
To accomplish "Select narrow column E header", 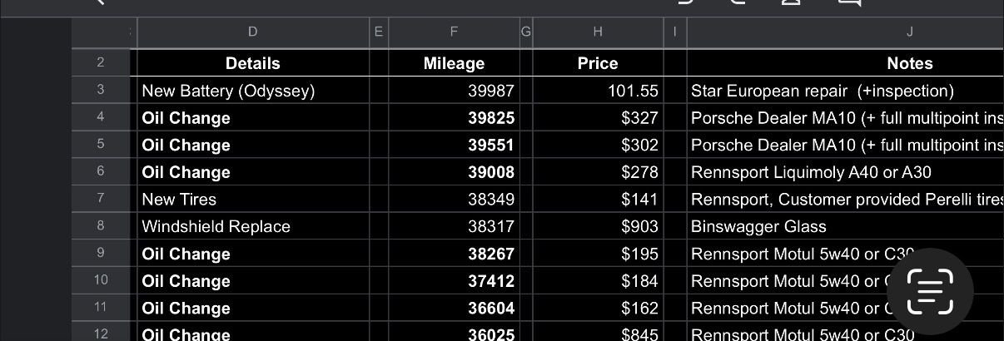I will click(x=379, y=32).
